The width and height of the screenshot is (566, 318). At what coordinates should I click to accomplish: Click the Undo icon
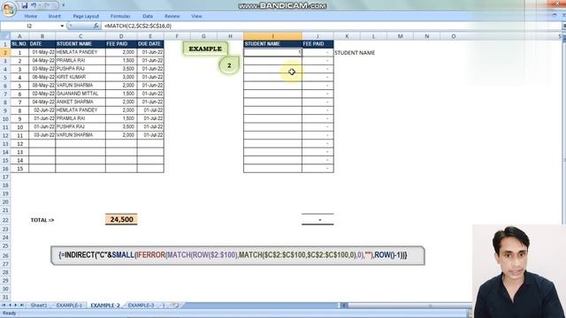pyautogui.click(x=34, y=5)
